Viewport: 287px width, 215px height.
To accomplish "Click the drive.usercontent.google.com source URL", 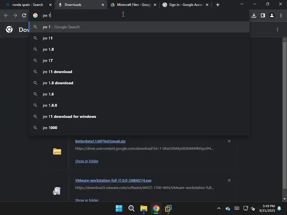I will [x=144, y=148].
